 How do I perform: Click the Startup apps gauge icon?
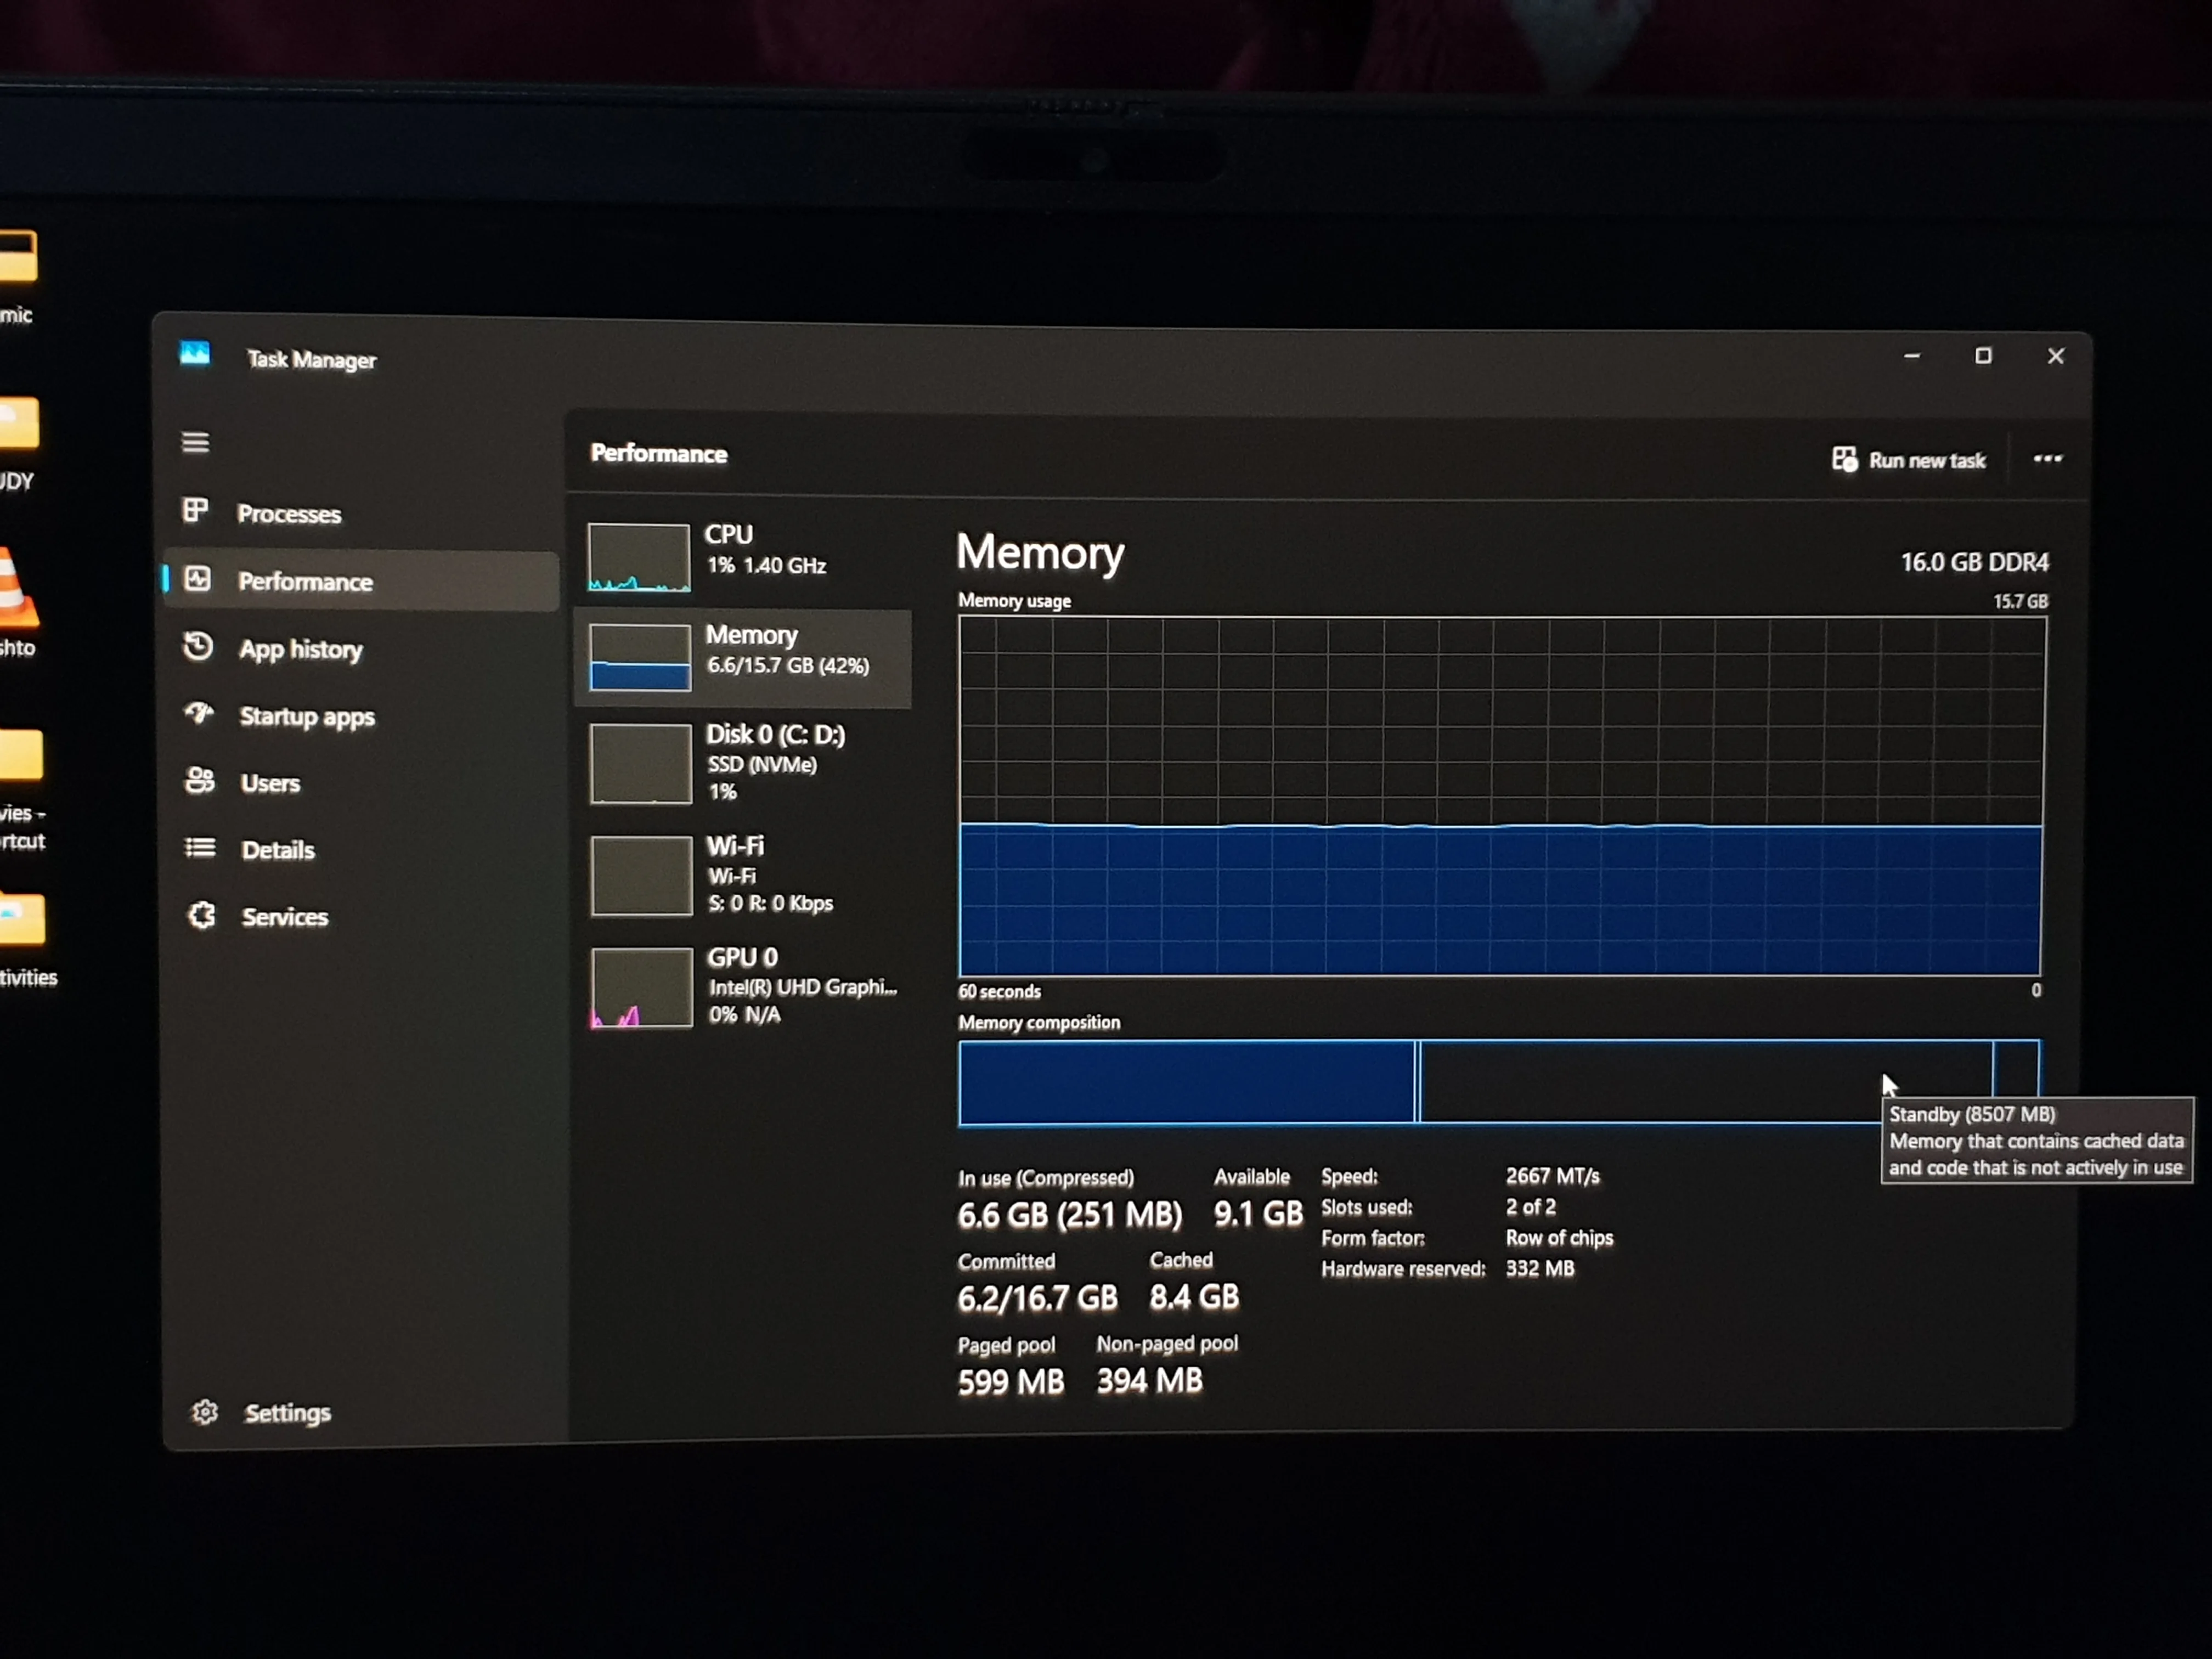[x=200, y=714]
